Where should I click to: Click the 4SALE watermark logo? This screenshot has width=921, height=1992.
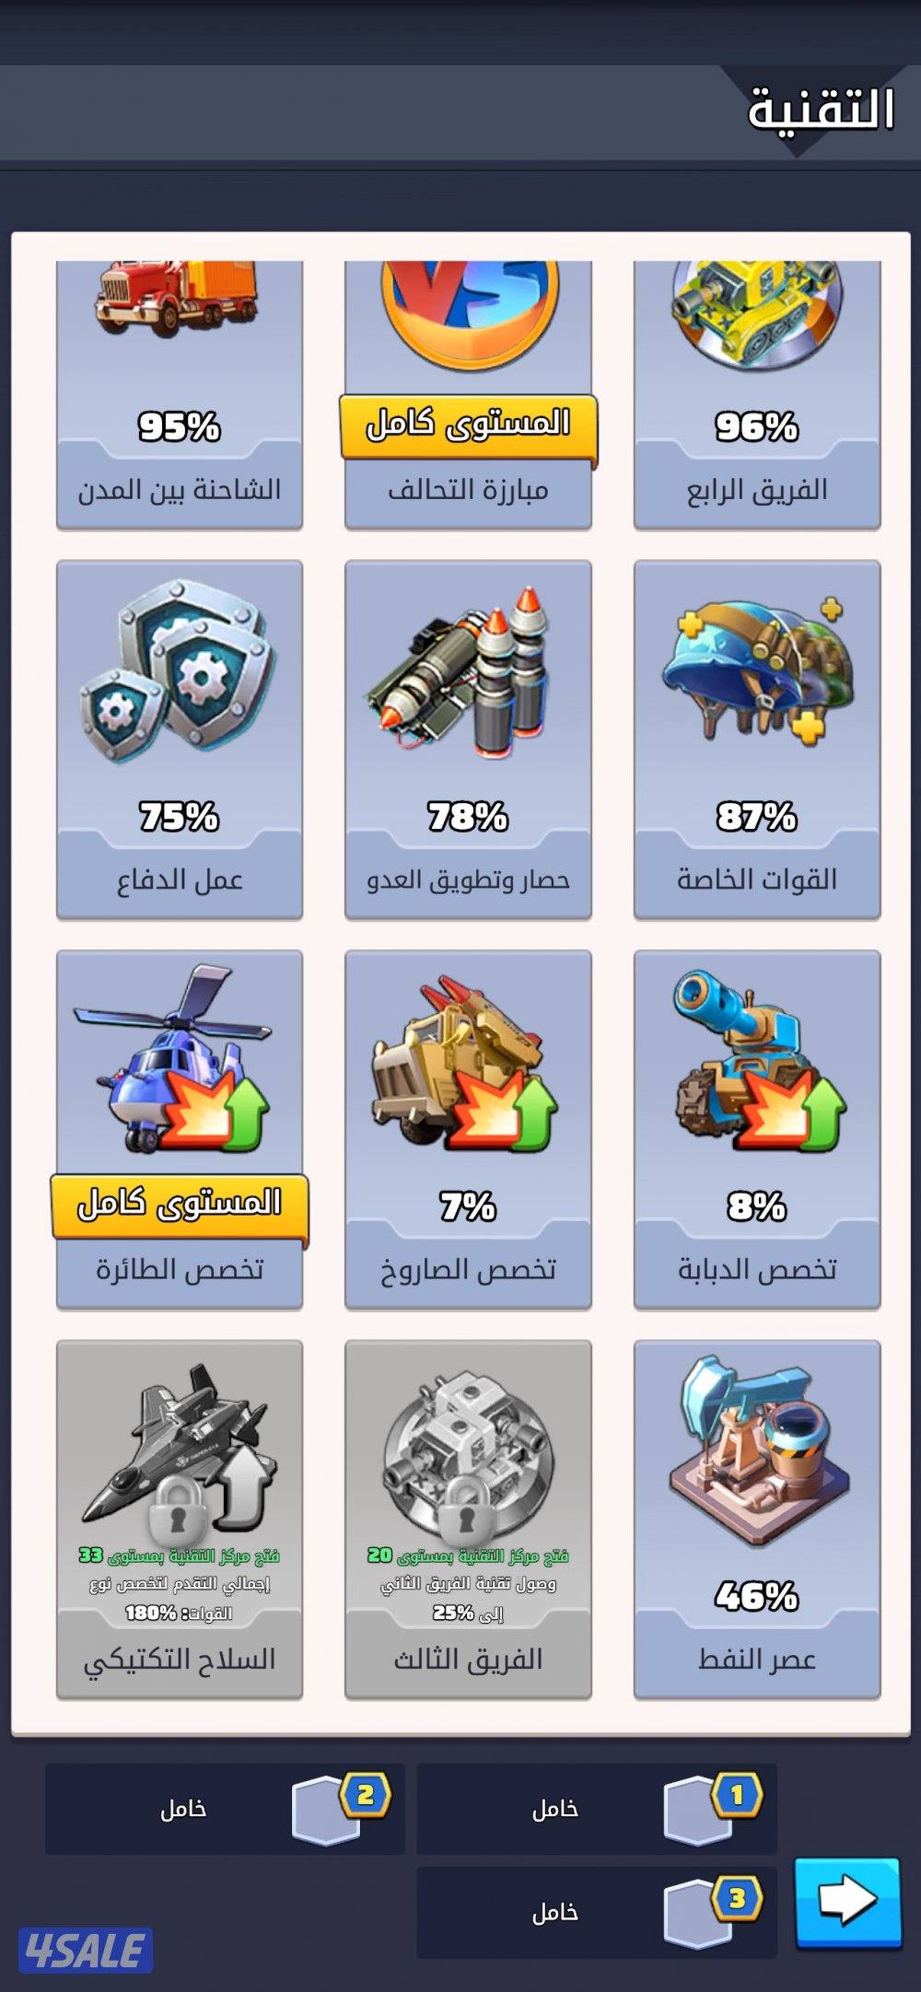click(85, 1951)
